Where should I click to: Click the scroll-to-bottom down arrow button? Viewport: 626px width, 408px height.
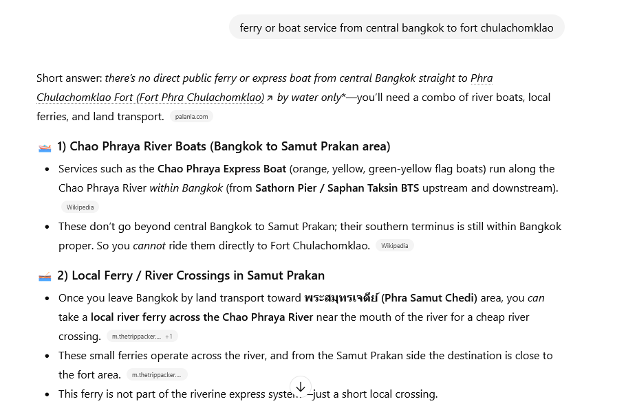pyautogui.click(x=301, y=387)
